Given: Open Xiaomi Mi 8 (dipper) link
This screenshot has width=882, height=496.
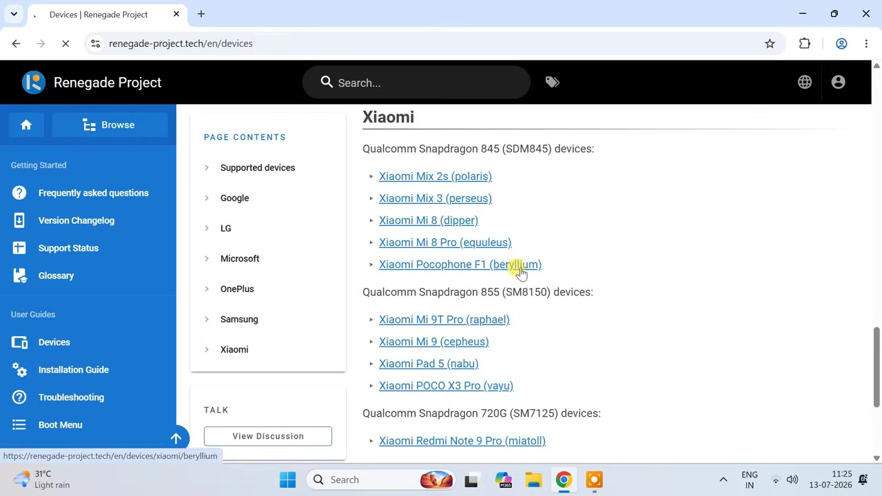Looking at the screenshot, I should 429,220.
